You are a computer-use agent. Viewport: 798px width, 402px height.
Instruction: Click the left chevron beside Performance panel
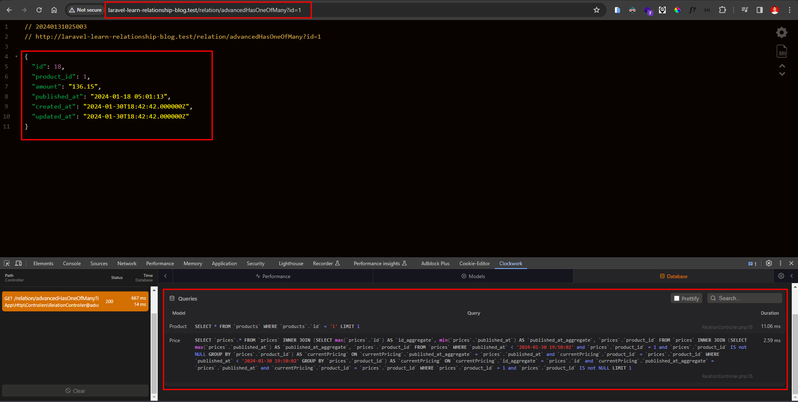point(165,276)
